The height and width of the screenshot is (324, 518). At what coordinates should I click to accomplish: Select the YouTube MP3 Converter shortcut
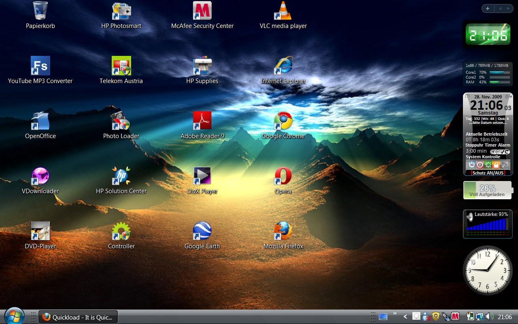tap(40, 66)
